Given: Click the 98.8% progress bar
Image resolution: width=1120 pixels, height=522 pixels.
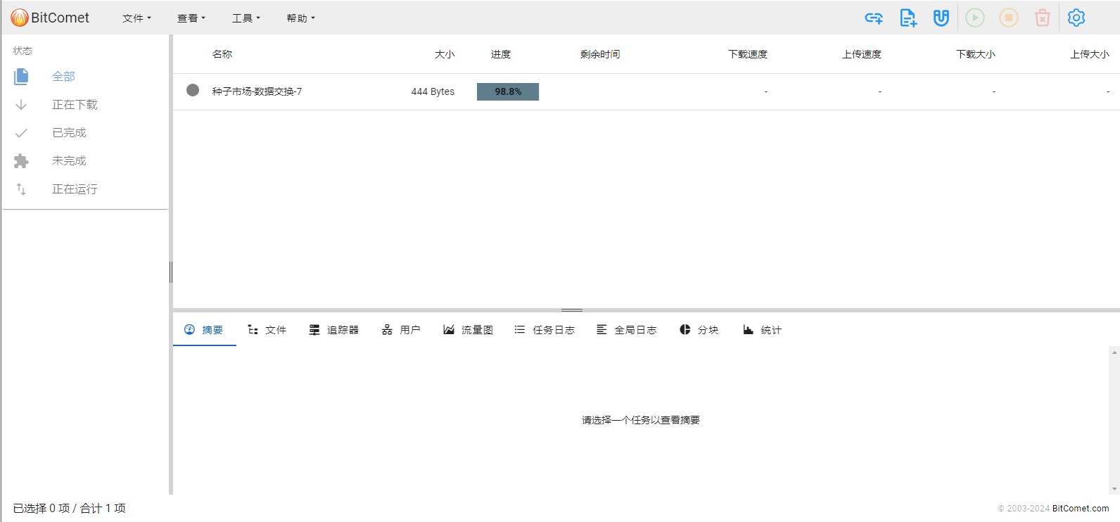Looking at the screenshot, I should (507, 91).
